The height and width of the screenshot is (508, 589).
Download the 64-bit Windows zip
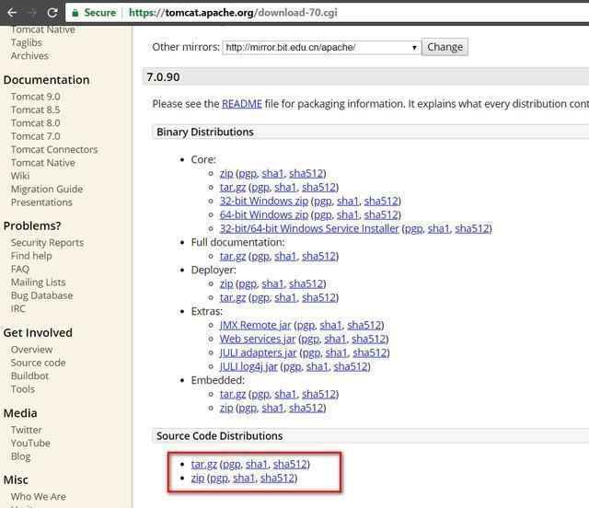264,214
